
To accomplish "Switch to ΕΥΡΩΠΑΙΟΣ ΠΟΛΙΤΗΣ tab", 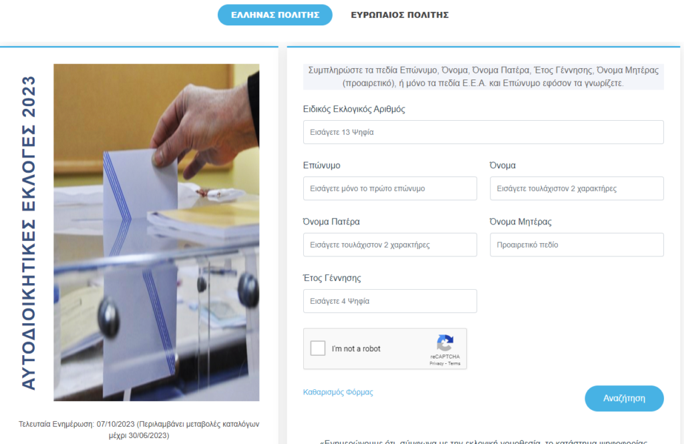I will point(399,15).
